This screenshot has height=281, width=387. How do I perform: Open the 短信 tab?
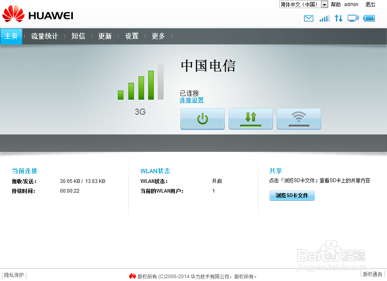pyautogui.click(x=78, y=36)
